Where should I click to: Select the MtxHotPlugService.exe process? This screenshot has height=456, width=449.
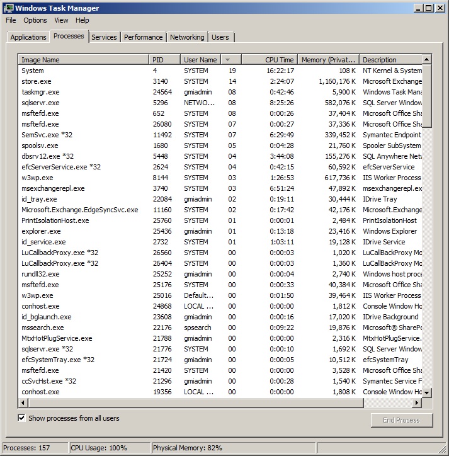tap(220, 338)
